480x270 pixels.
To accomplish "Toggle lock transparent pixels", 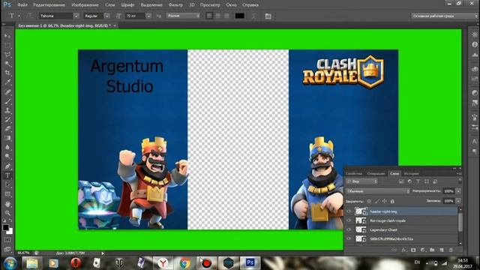I will [369, 201].
